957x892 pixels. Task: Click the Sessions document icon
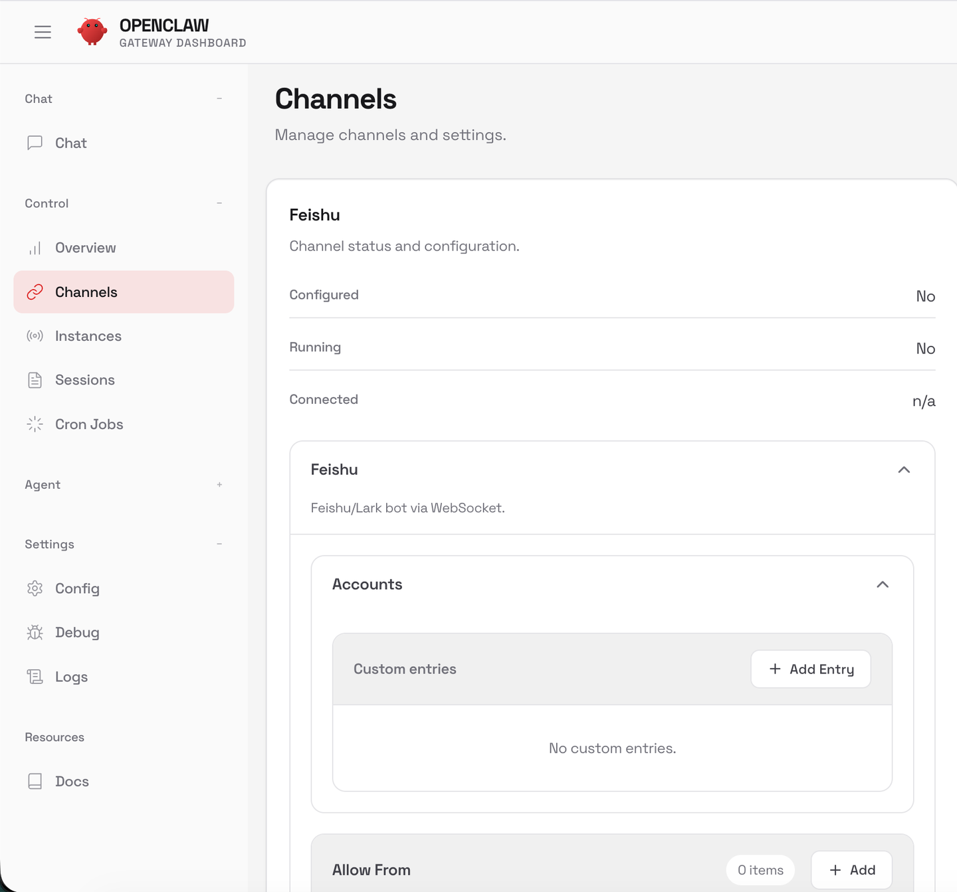pyautogui.click(x=35, y=380)
